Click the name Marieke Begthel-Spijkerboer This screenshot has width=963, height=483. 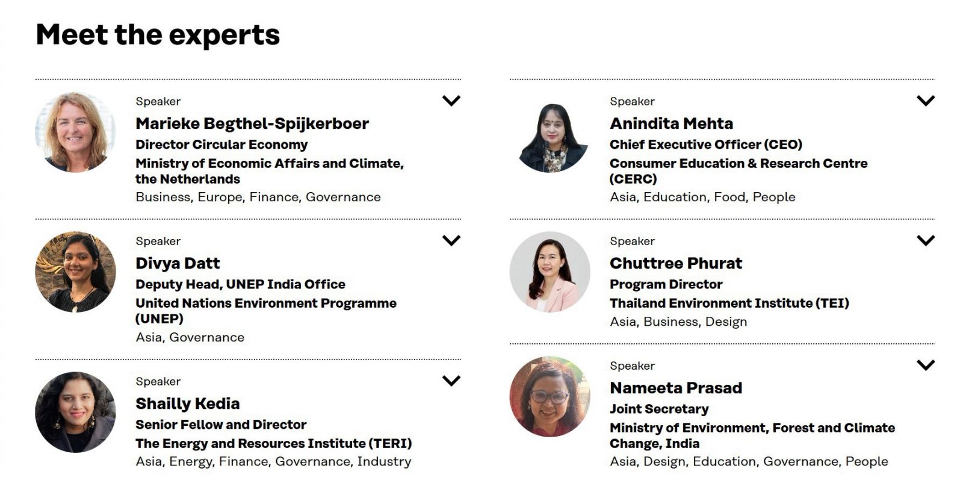tap(252, 124)
